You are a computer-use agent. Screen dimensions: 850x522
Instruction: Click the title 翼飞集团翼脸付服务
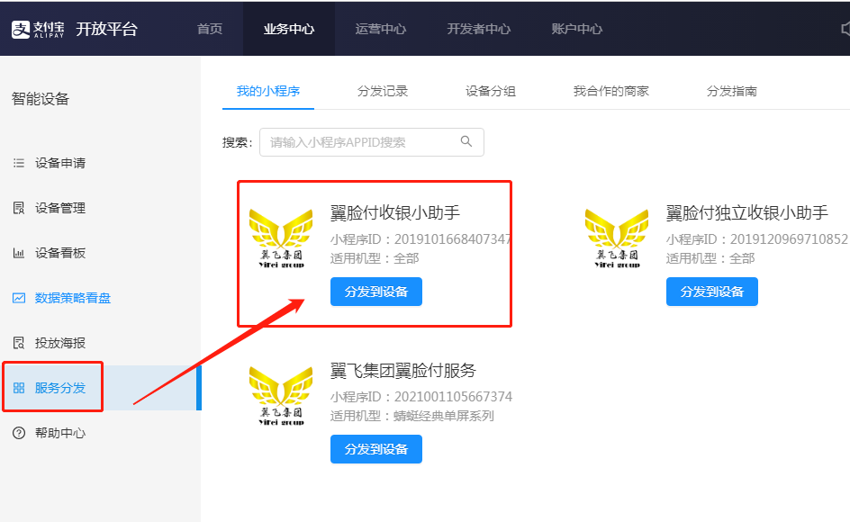(402, 370)
